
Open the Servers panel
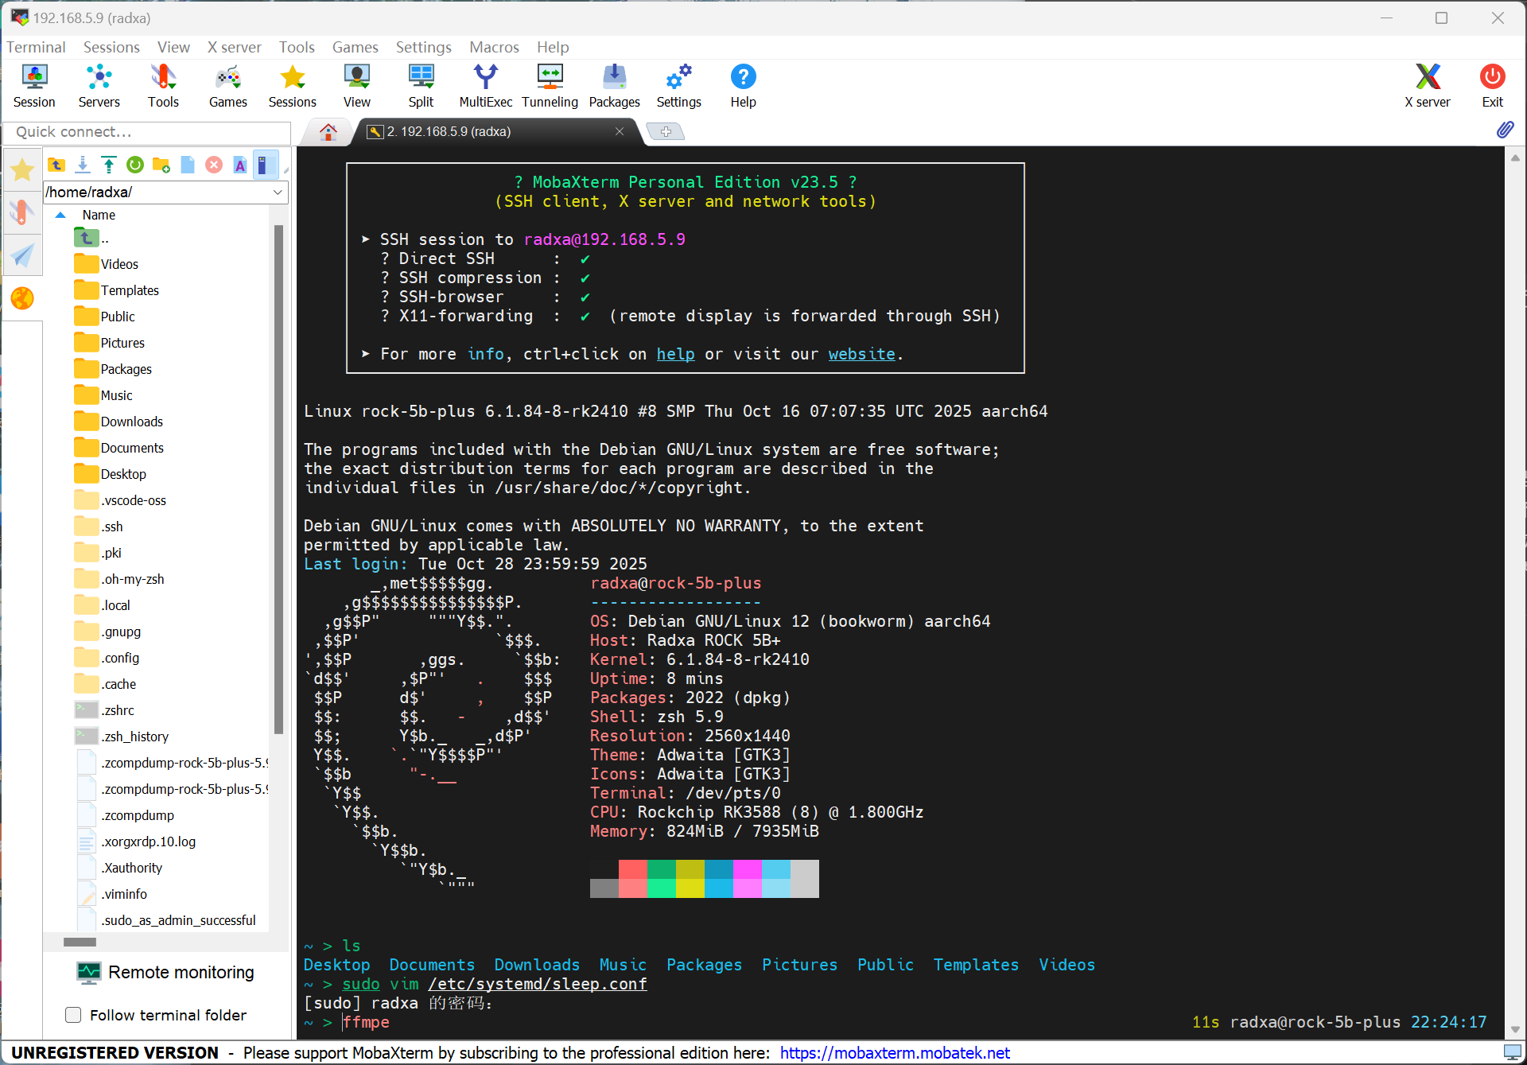click(x=99, y=85)
